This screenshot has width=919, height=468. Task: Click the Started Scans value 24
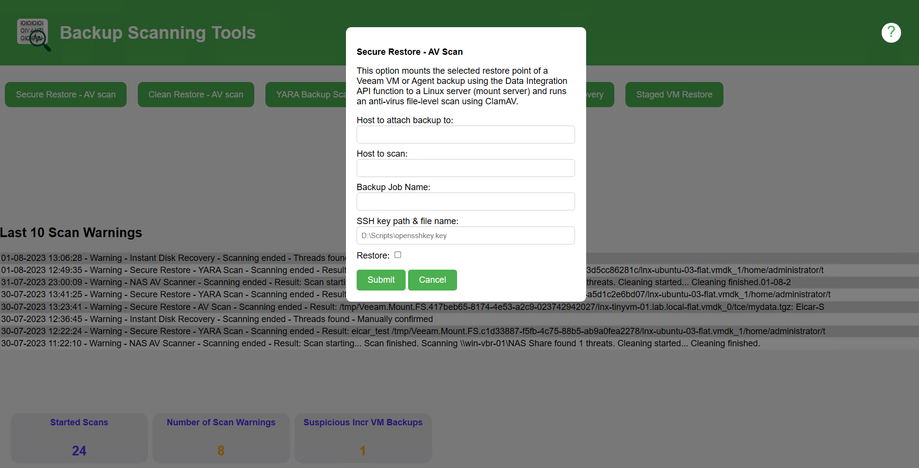79,451
